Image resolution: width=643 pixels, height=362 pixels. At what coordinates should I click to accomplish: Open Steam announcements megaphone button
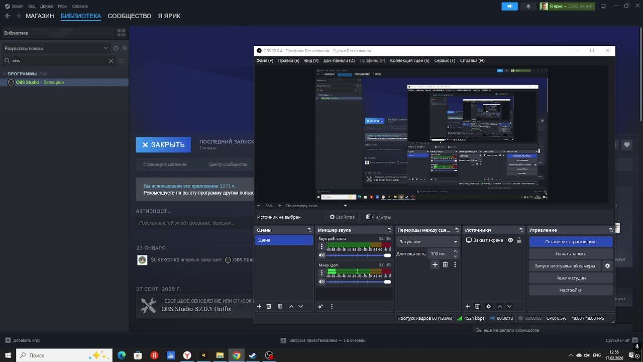pos(509,7)
